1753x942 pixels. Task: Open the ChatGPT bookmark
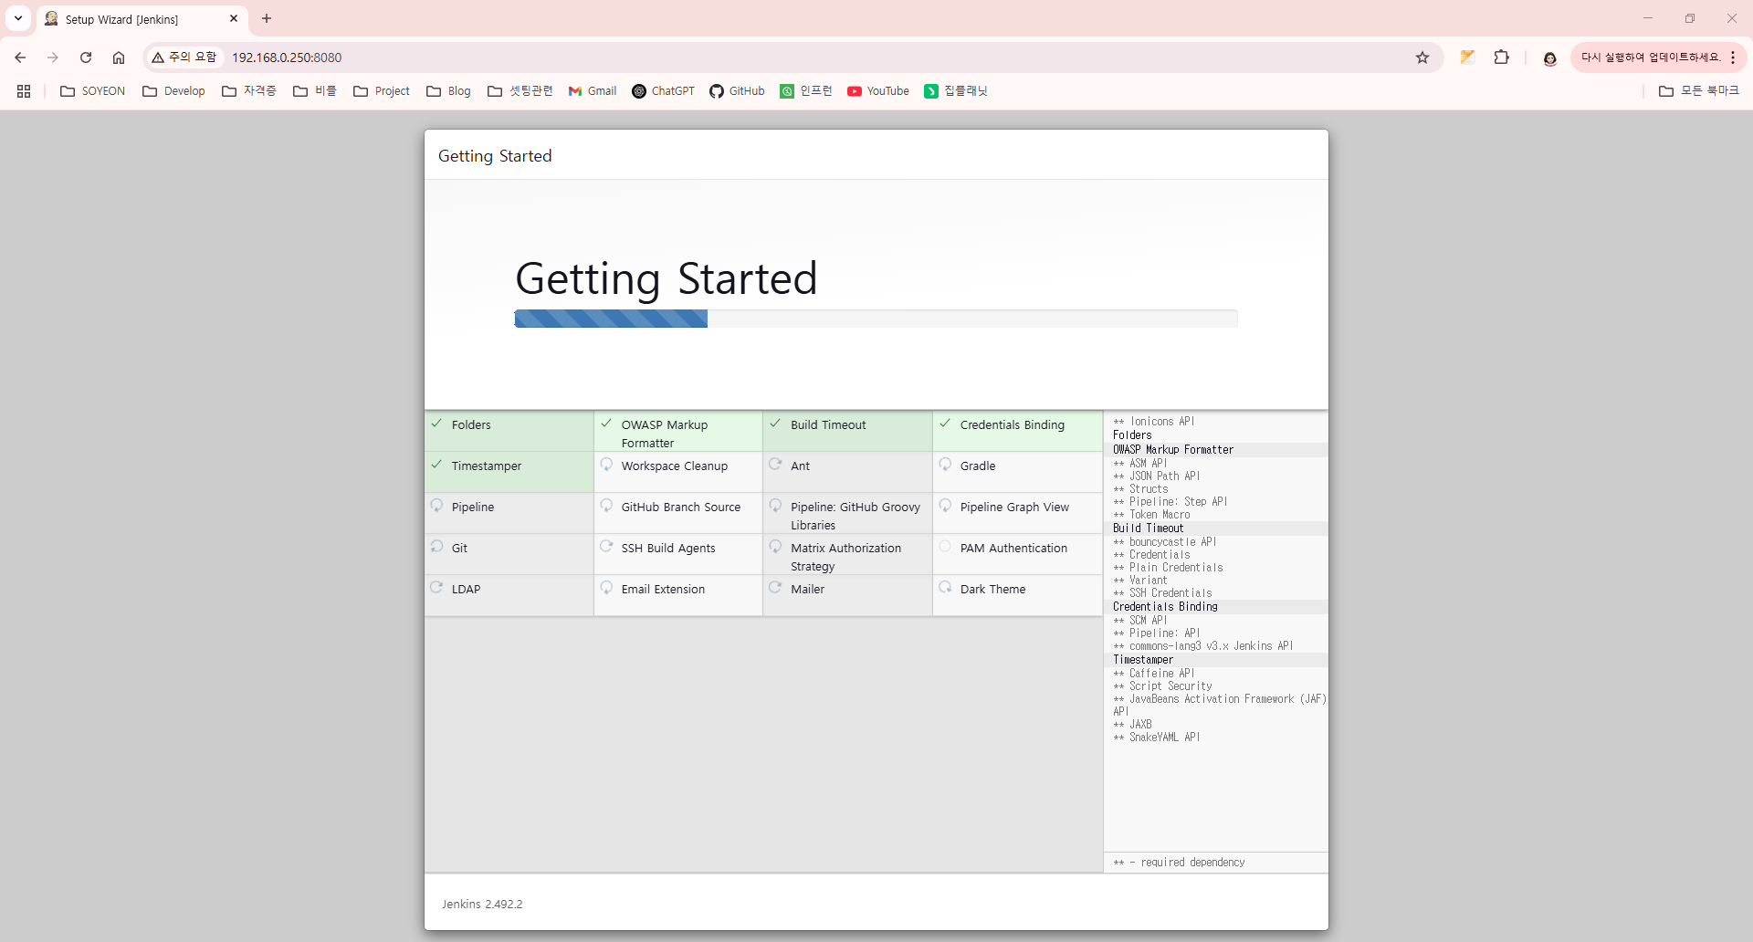coord(664,91)
